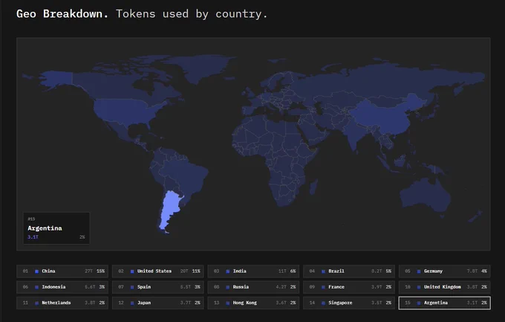
Task: Select the United States list entry
Action: tap(157, 271)
